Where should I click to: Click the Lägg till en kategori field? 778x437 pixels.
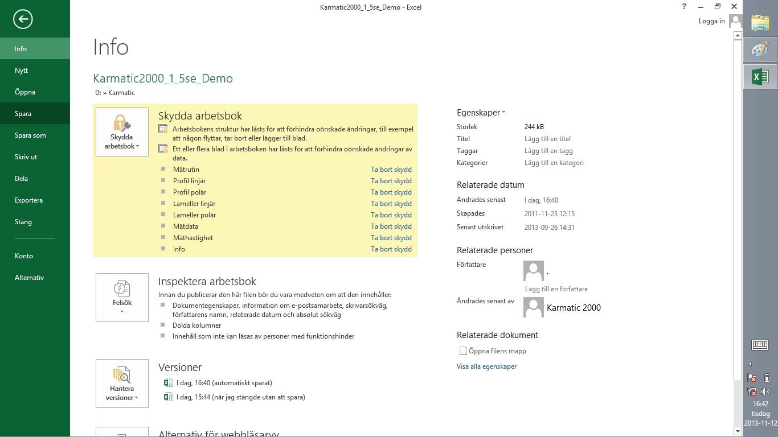coord(554,163)
